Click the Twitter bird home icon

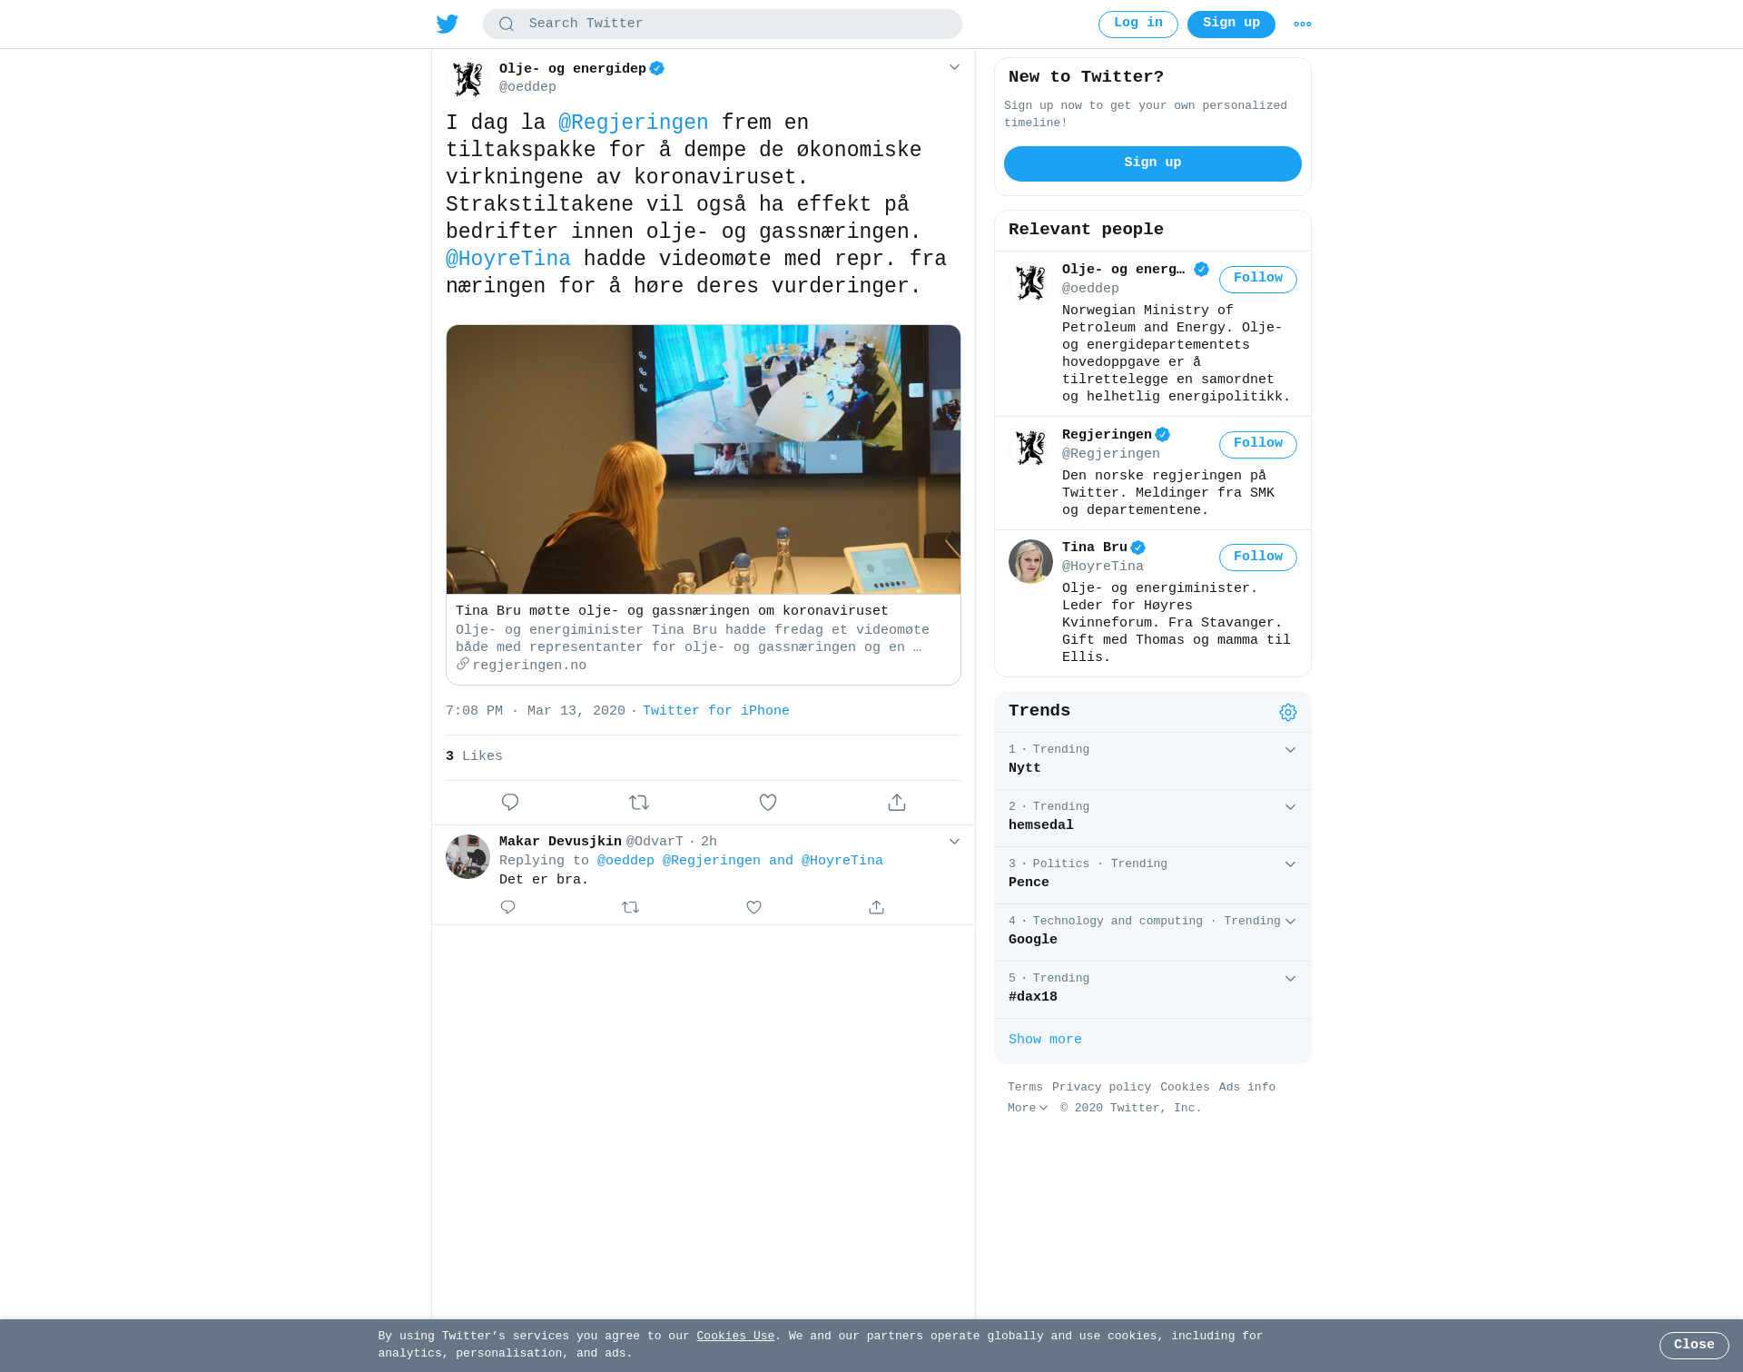pos(448,24)
